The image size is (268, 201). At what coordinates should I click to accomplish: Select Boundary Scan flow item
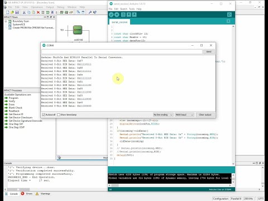click(x=21, y=21)
